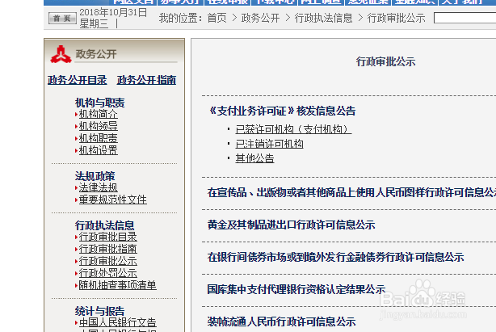The image size is (496, 332).
Task: Click the 统计与报告 sidebar section header
Action: (x=99, y=311)
